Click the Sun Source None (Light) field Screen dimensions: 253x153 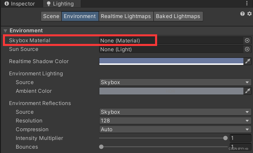(171, 49)
